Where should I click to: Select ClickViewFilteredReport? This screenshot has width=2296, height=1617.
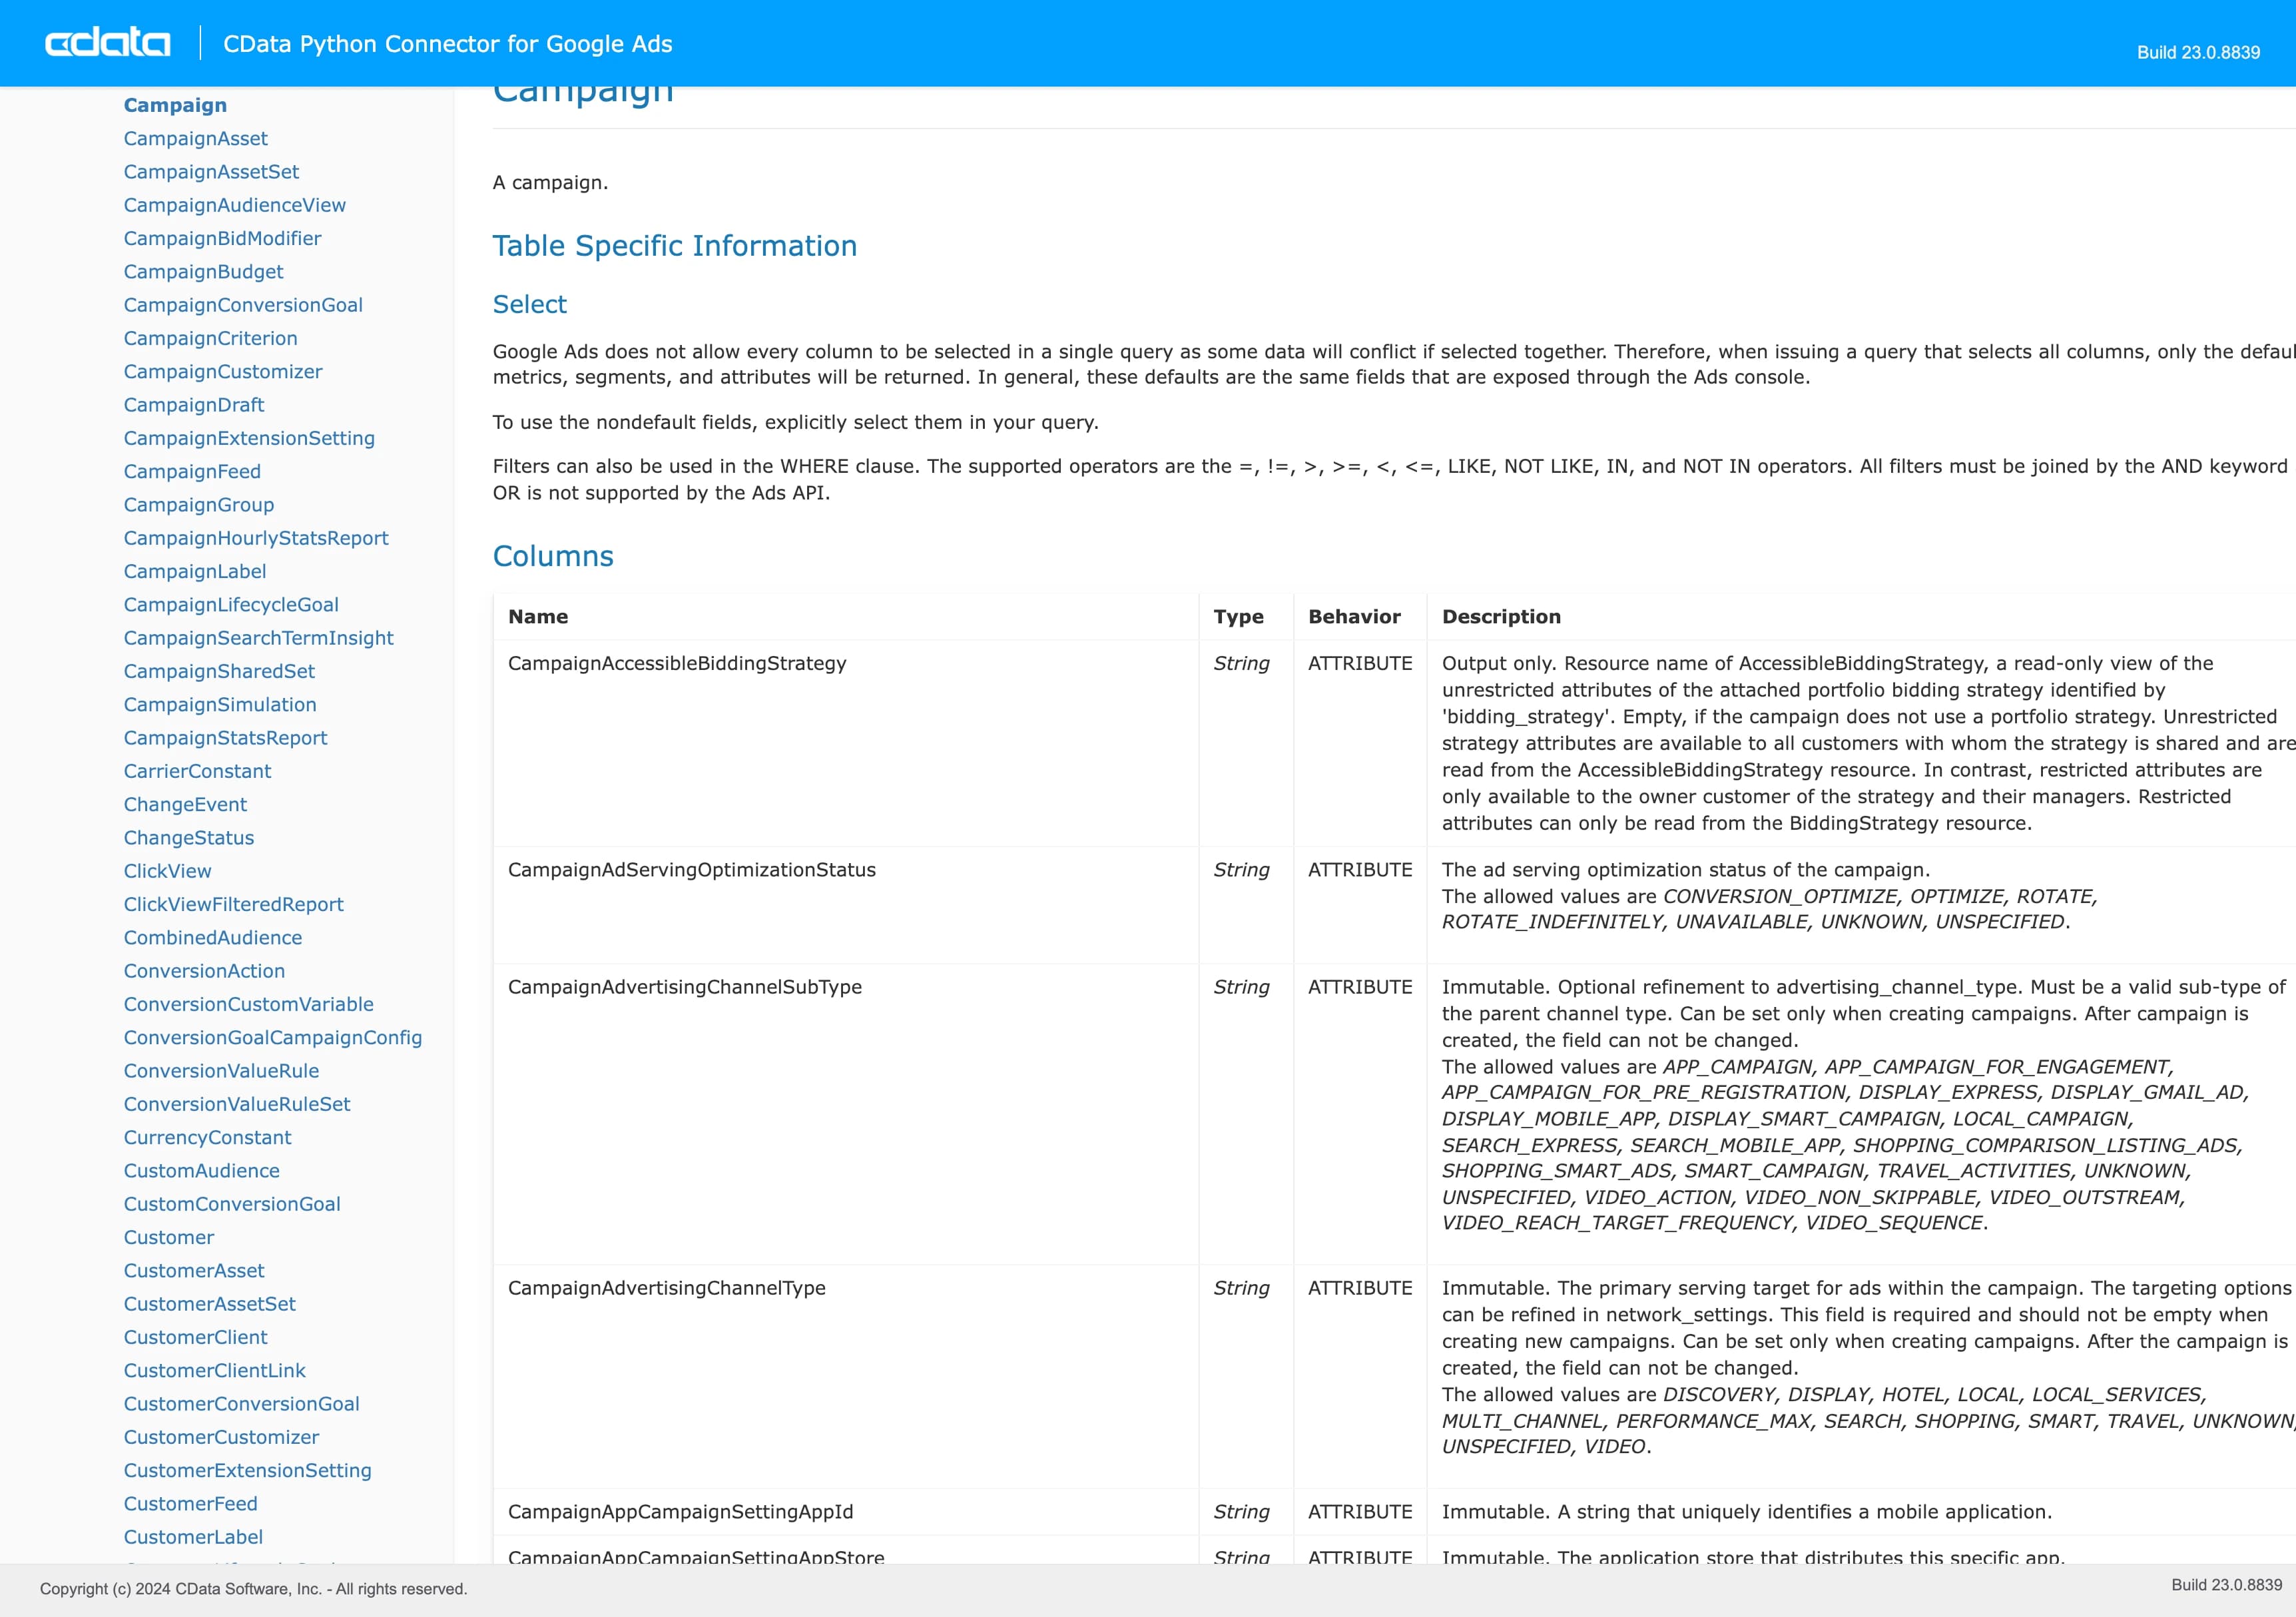click(x=233, y=904)
